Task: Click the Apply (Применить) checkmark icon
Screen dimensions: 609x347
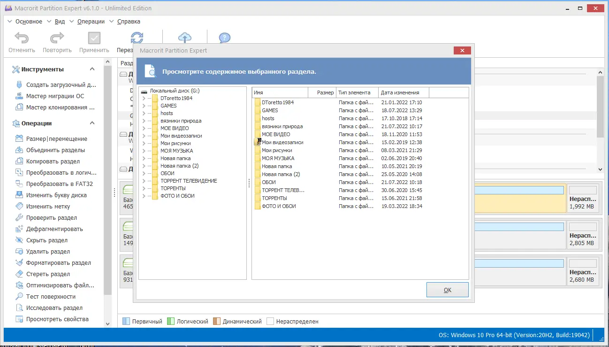Action: 94,38
